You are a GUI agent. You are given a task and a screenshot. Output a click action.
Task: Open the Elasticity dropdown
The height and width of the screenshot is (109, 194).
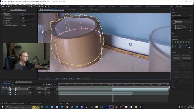(28, 22)
